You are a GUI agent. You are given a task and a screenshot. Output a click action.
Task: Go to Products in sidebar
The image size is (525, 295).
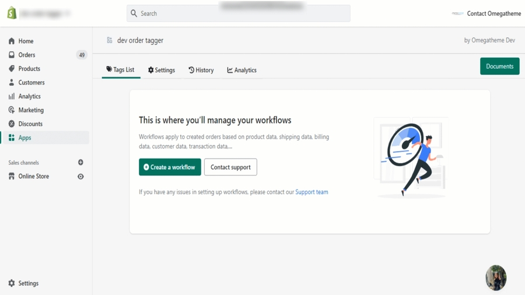[x=29, y=69]
